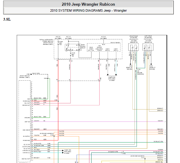Click the 'FUSE M33 10A' label below relay
180x163 pixels.
pyautogui.click(x=73, y=54)
